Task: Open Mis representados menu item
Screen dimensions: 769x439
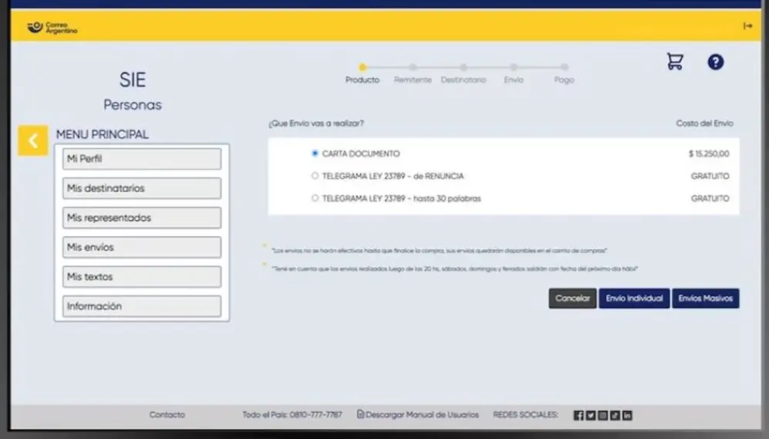Action: (x=142, y=218)
